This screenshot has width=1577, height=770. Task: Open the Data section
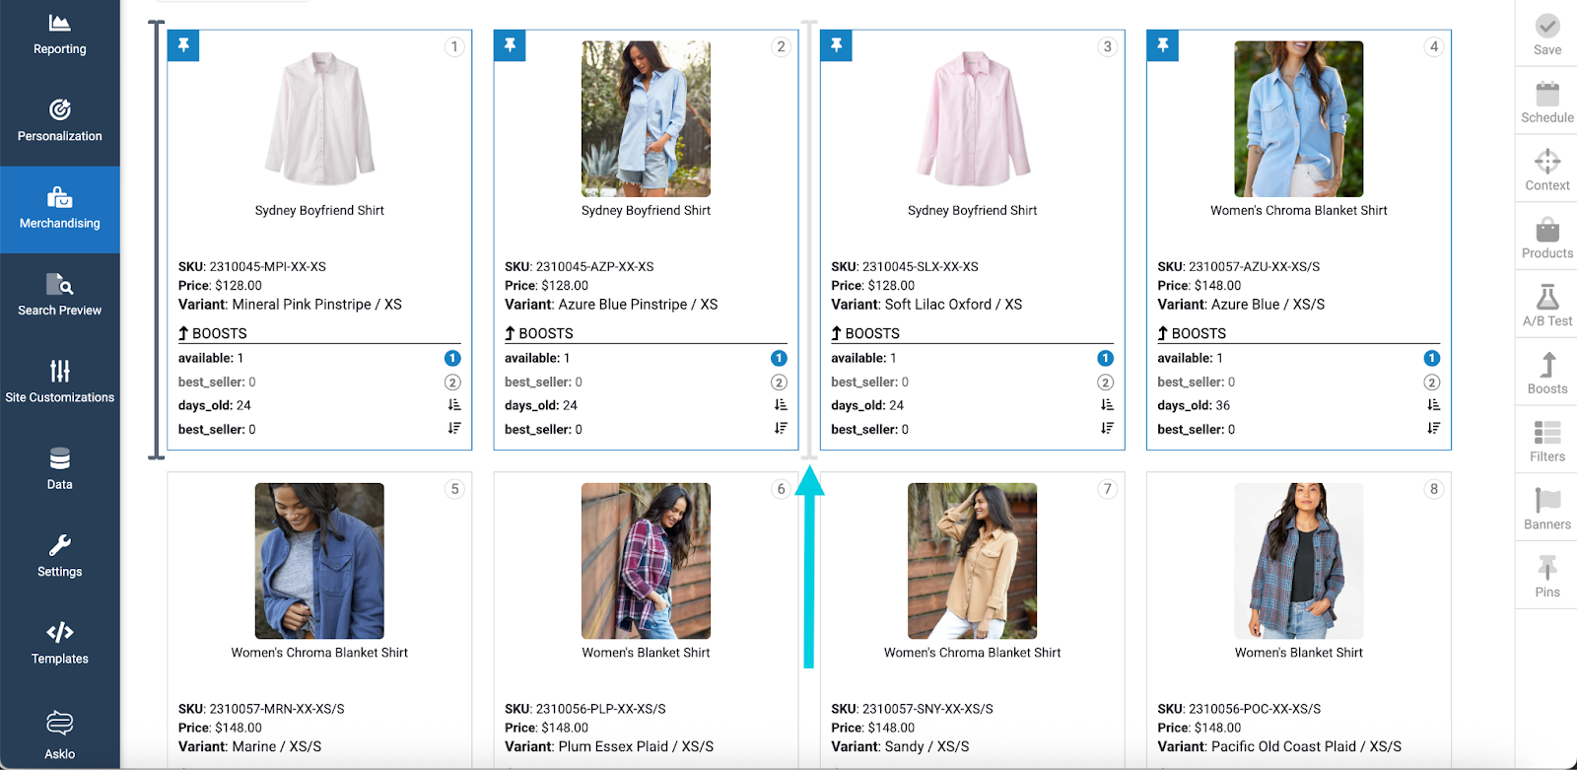pyautogui.click(x=59, y=468)
